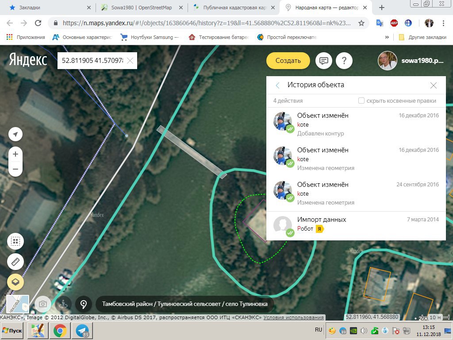Open Google Translate extension icon
Screen dimensions: 453x340
[x=380, y=23]
